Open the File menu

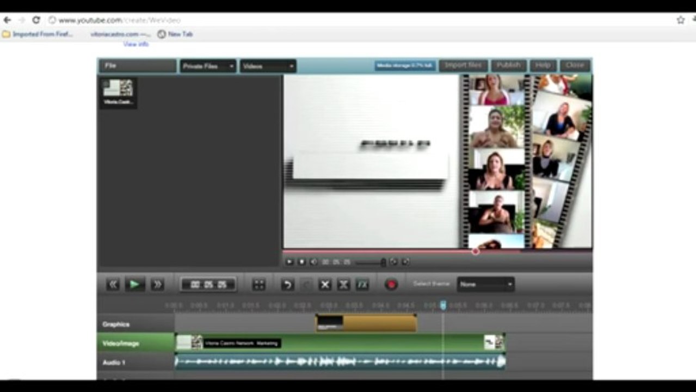pos(138,66)
